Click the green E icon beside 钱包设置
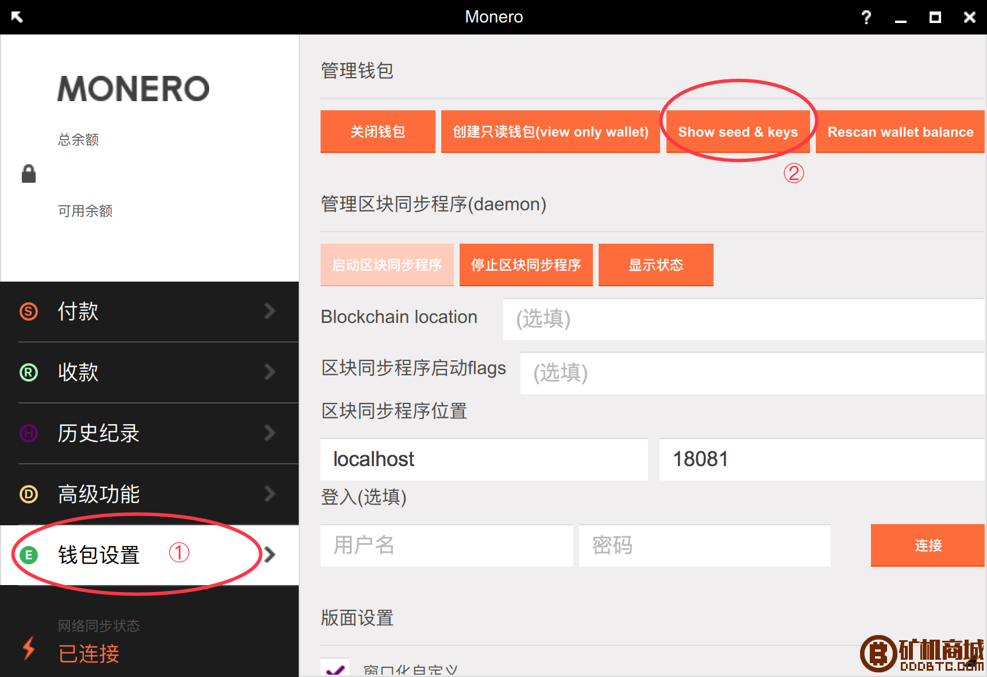 coord(29,555)
